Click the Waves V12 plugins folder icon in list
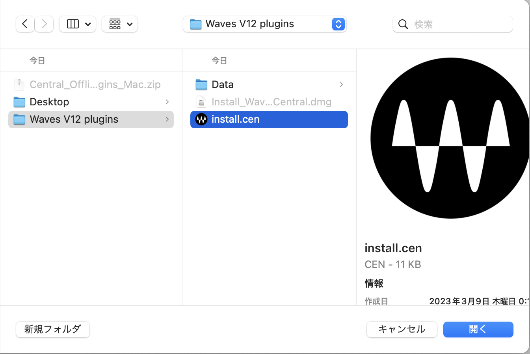This screenshot has height=354, width=530. 19,119
